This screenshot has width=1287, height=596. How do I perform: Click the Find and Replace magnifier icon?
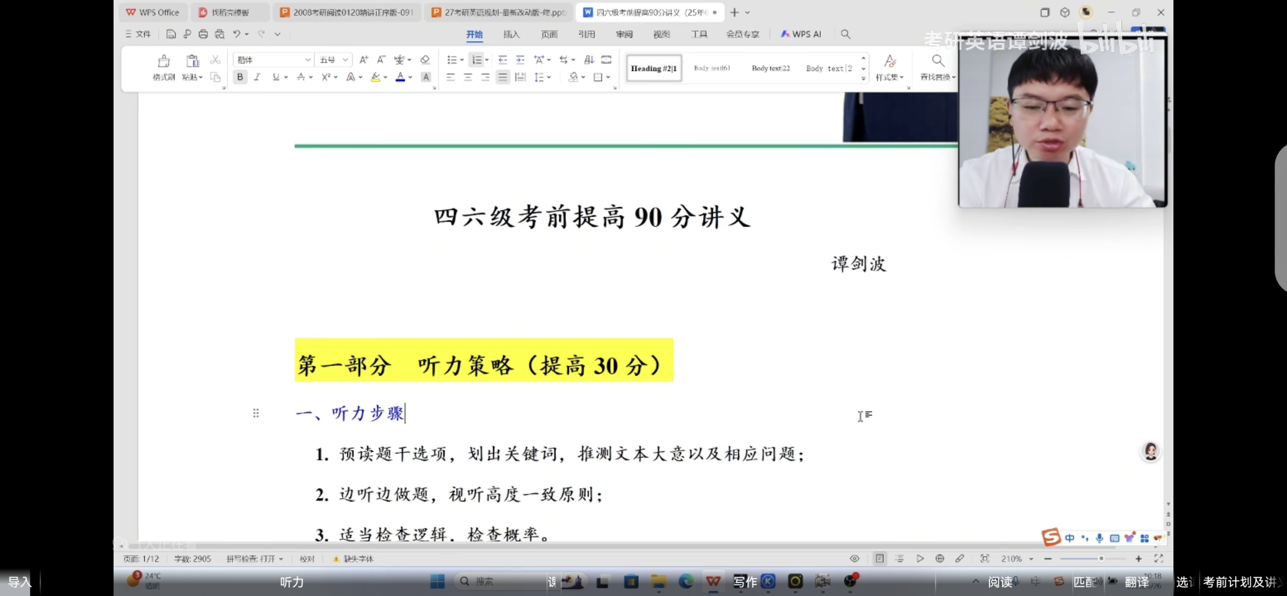(938, 61)
